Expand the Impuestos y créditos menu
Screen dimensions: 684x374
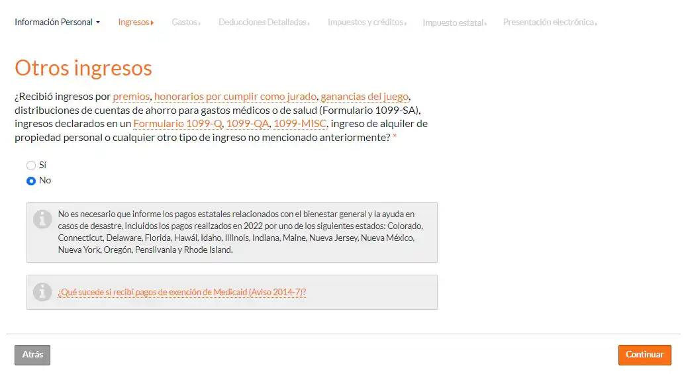click(x=366, y=23)
